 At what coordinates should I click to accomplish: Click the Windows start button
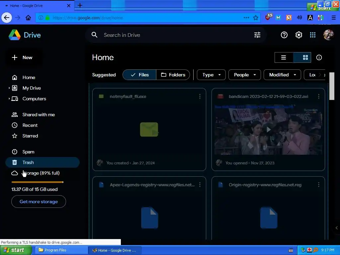[x=16, y=250]
